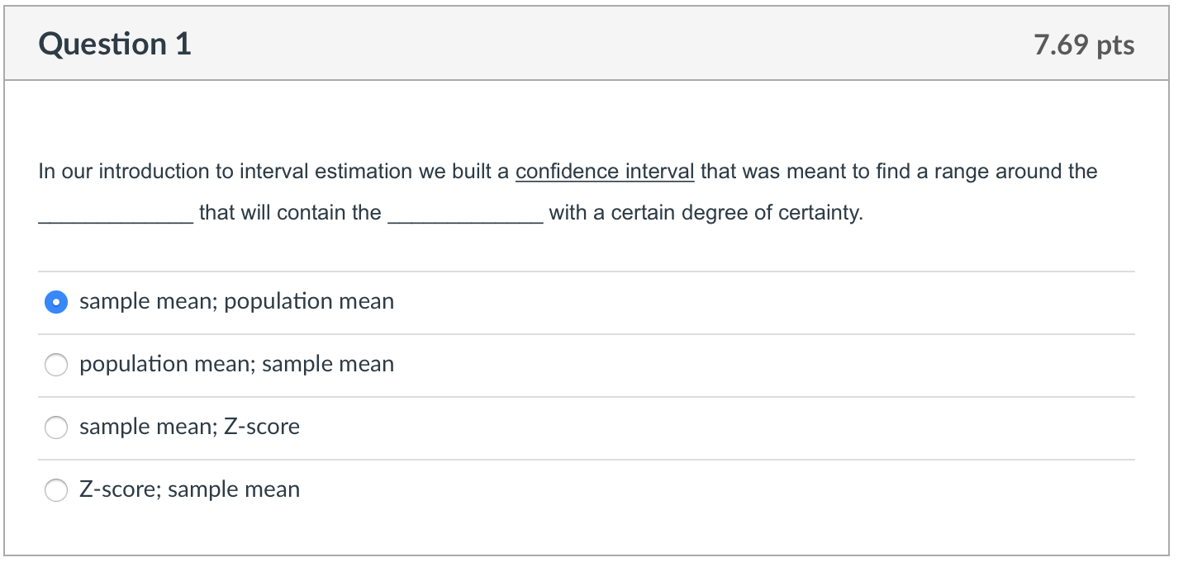Click the '7.69 pts' points label
The height and width of the screenshot is (581, 1188).
coord(1084,45)
